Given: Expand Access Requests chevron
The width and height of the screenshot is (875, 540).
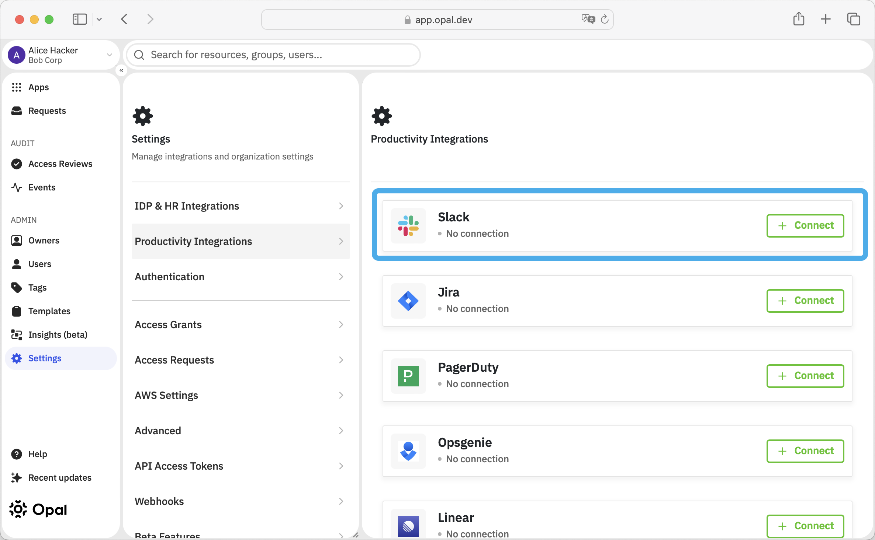Looking at the screenshot, I should (x=341, y=360).
